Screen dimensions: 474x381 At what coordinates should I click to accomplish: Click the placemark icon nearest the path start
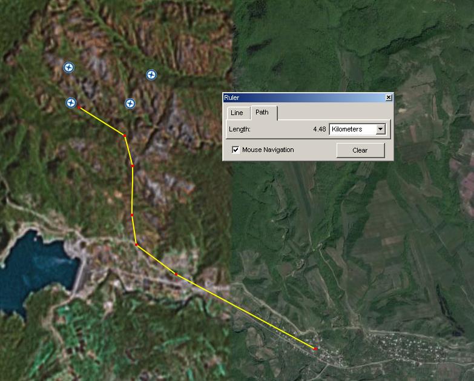click(71, 102)
